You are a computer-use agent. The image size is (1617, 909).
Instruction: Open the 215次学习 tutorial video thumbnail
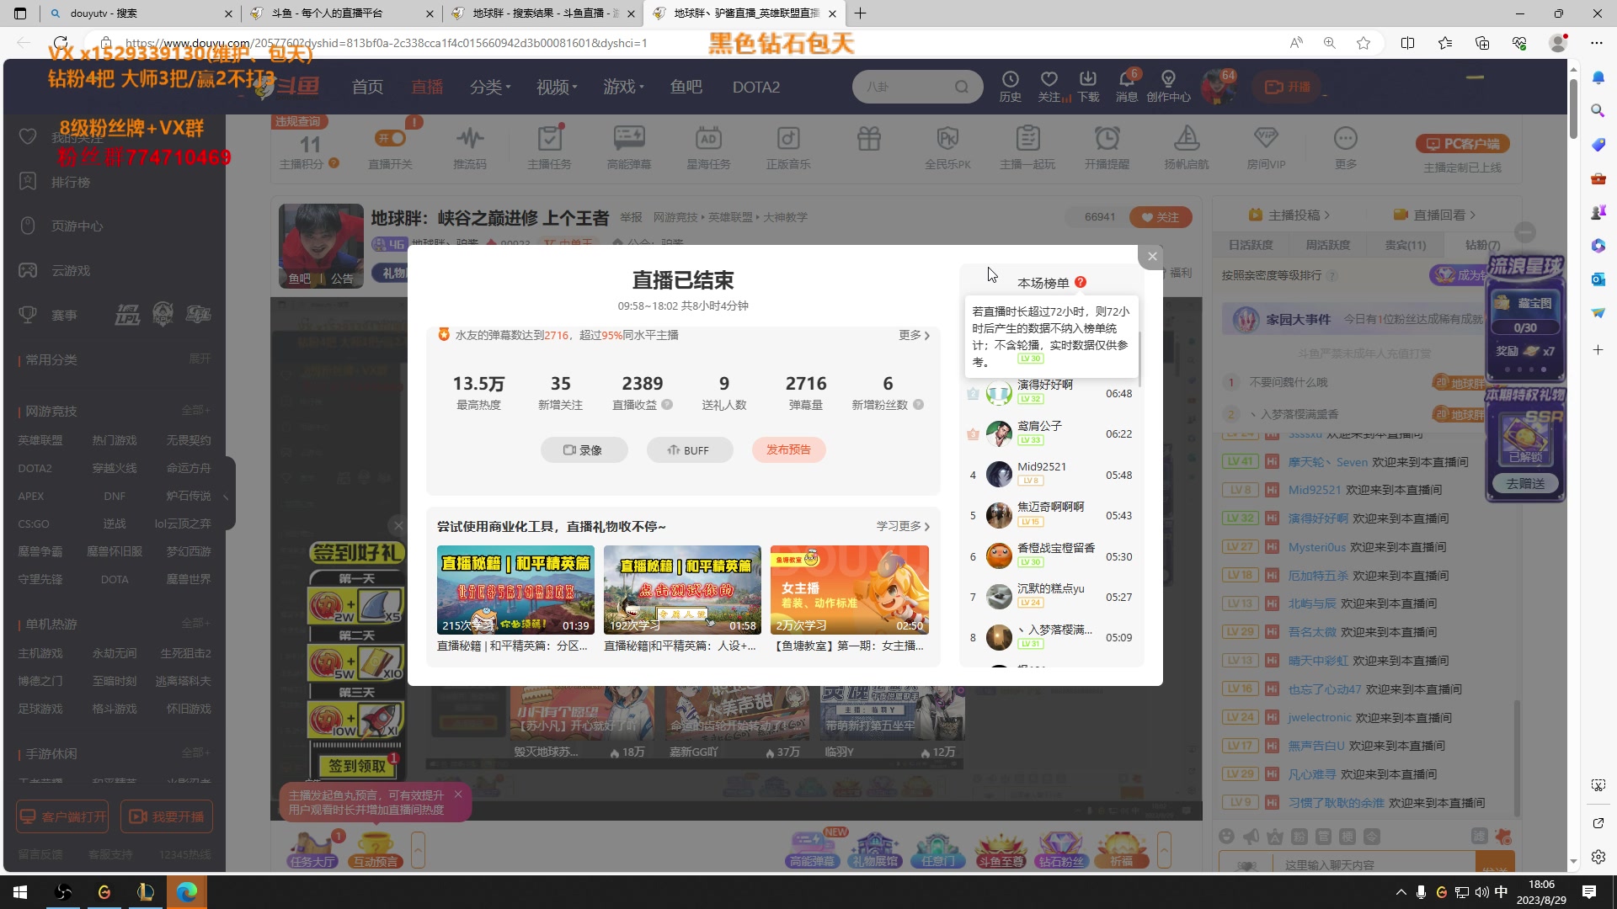point(515,590)
